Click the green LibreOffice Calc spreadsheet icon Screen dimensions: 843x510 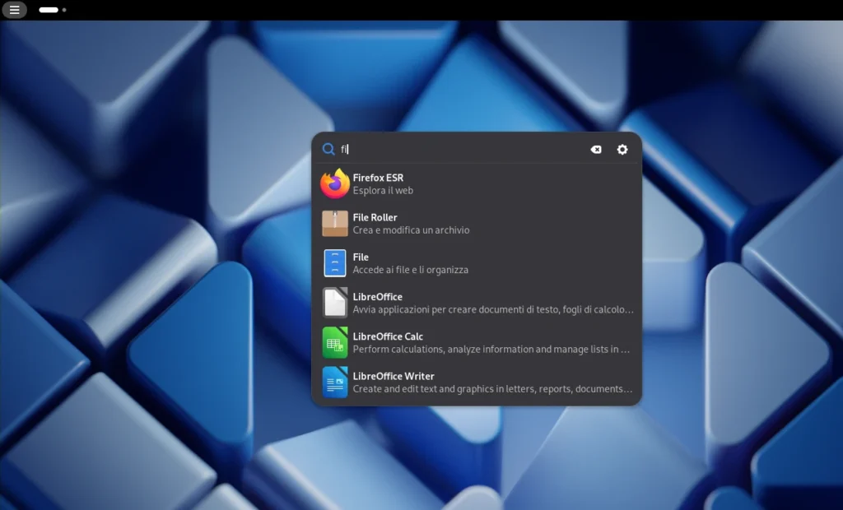pyautogui.click(x=334, y=342)
